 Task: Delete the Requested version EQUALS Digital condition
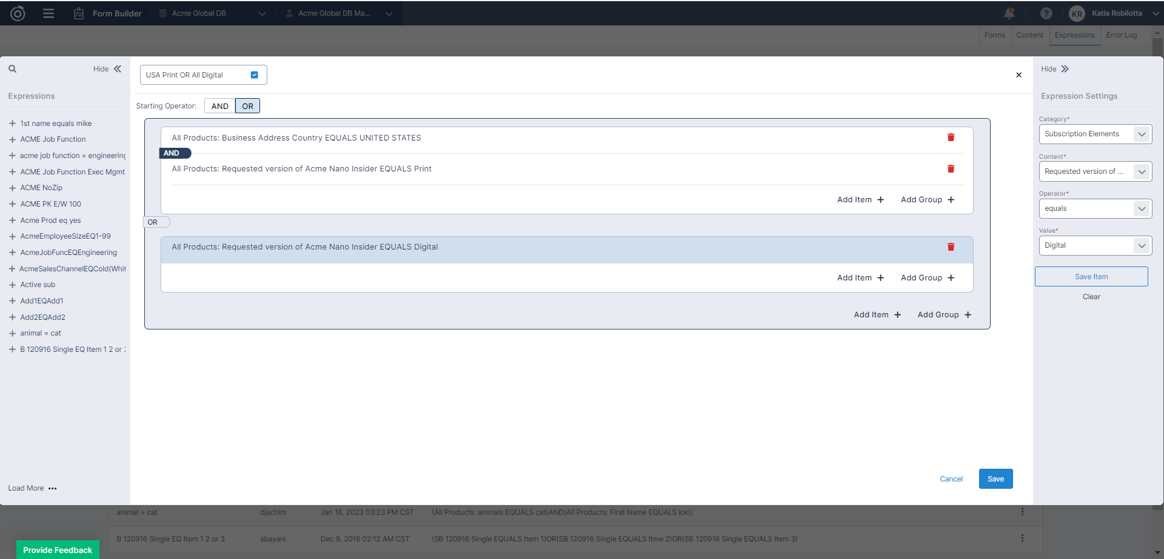[951, 247]
